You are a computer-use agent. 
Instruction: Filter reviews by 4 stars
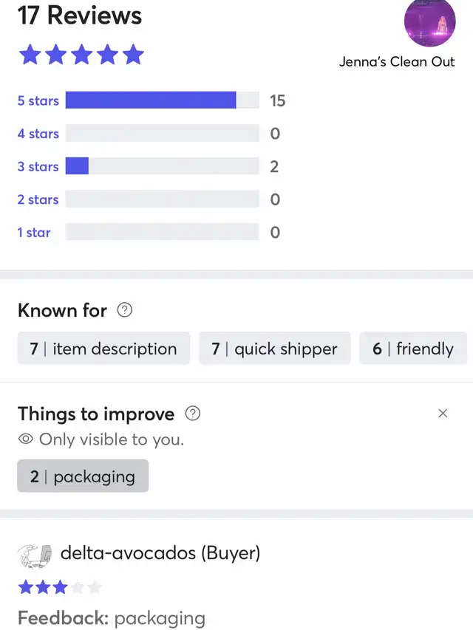pos(38,134)
